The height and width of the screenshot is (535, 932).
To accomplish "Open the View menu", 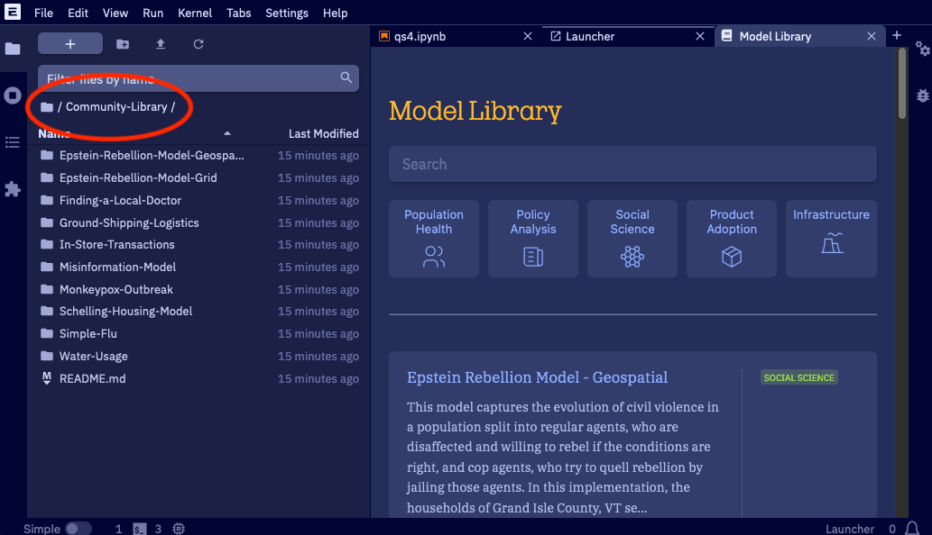I will pyautogui.click(x=115, y=13).
